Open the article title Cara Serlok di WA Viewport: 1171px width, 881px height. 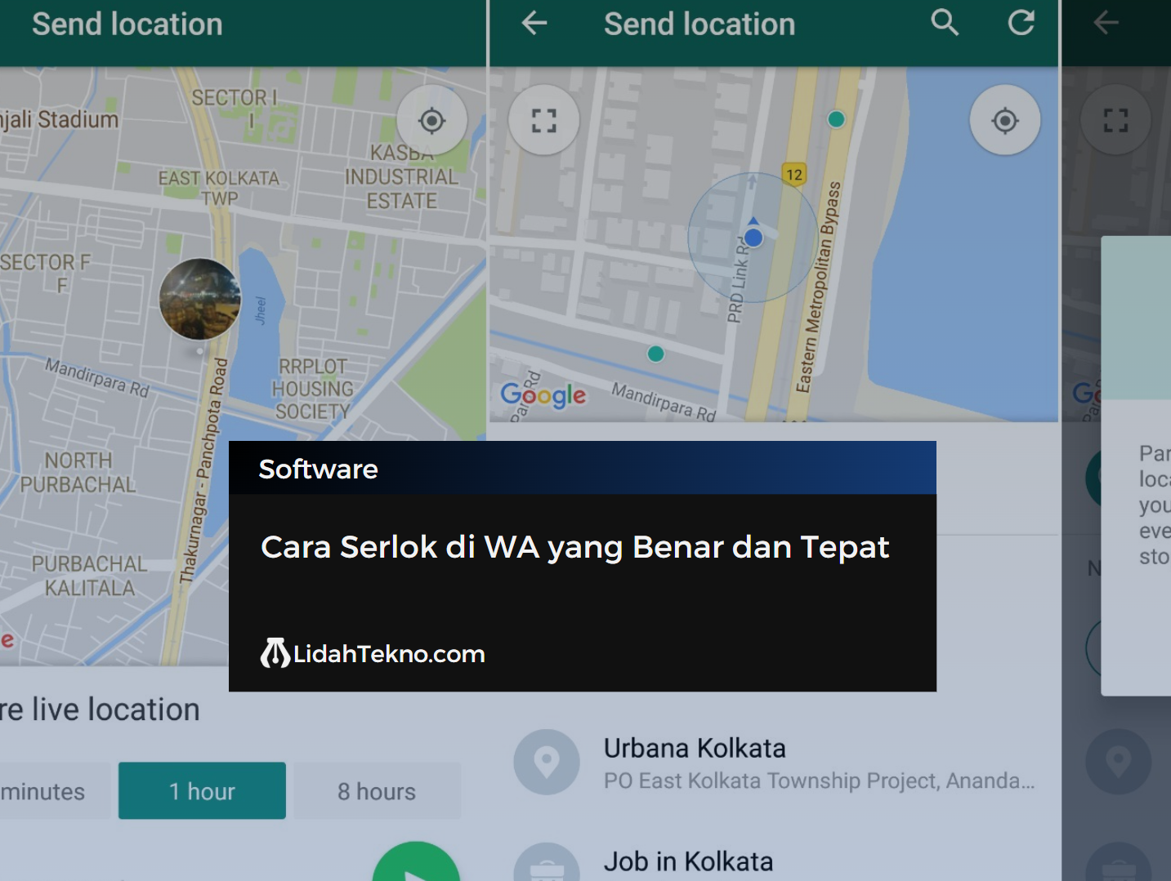tap(574, 547)
